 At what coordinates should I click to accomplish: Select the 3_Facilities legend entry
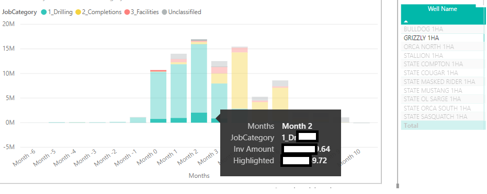coord(141,12)
